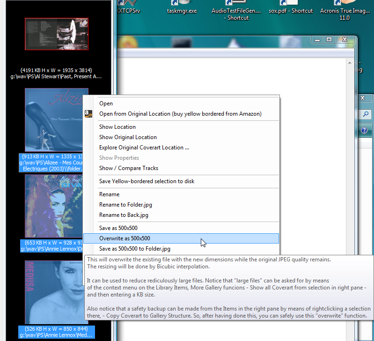Select the Annie Lennox Diva cover thumbnail

click(x=54, y=206)
